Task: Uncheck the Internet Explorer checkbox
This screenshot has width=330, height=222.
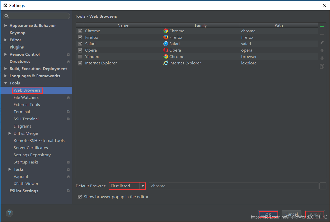Action: (x=80, y=63)
